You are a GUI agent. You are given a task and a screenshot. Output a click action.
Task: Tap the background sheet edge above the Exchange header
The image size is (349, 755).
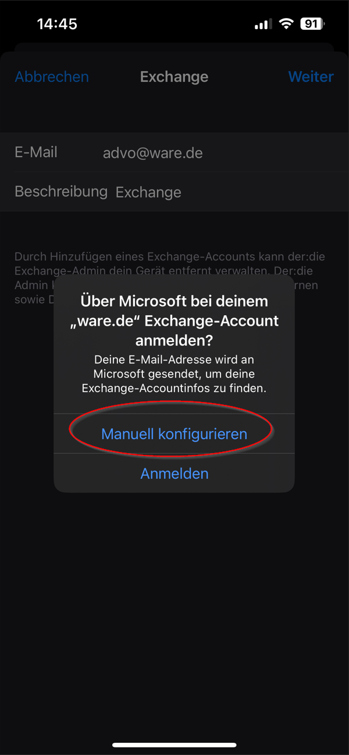pos(174,47)
